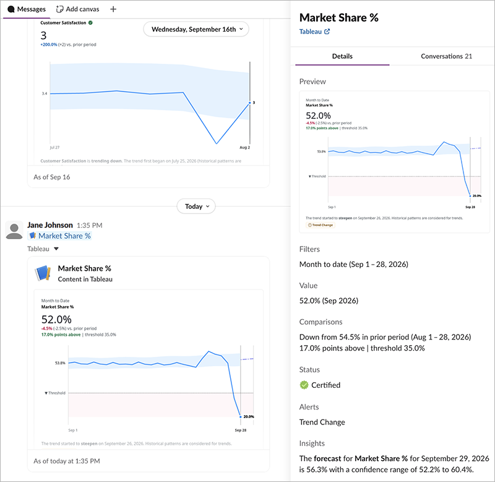Open the Wednesday, September 16th date dropdown
The width and height of the screenshot is (495, 482).
196,29
